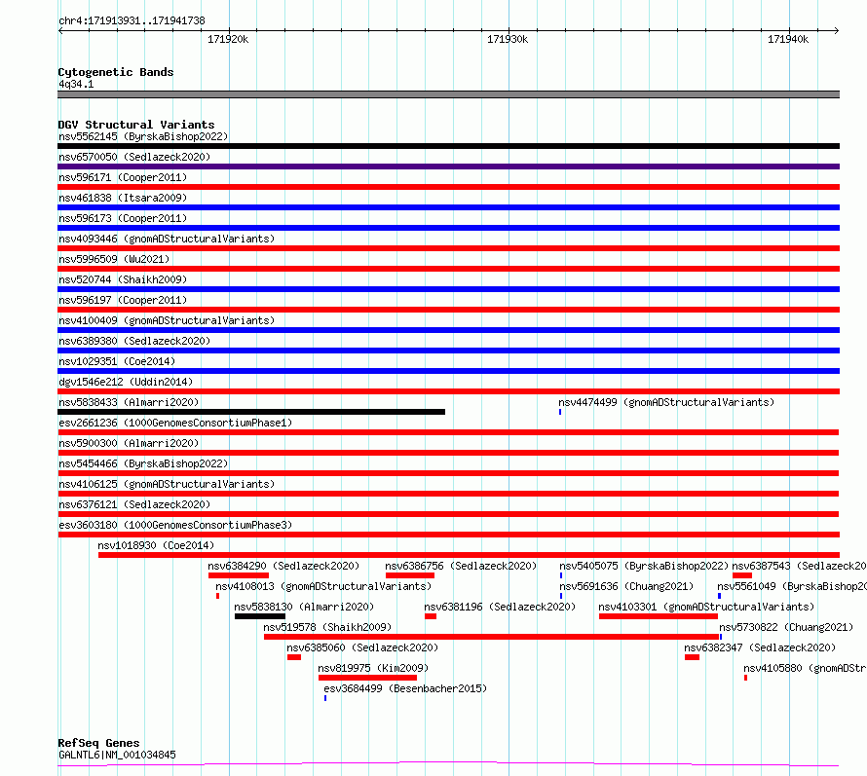Click the black nsv5838433 (Almarri2020) bar

251,412
